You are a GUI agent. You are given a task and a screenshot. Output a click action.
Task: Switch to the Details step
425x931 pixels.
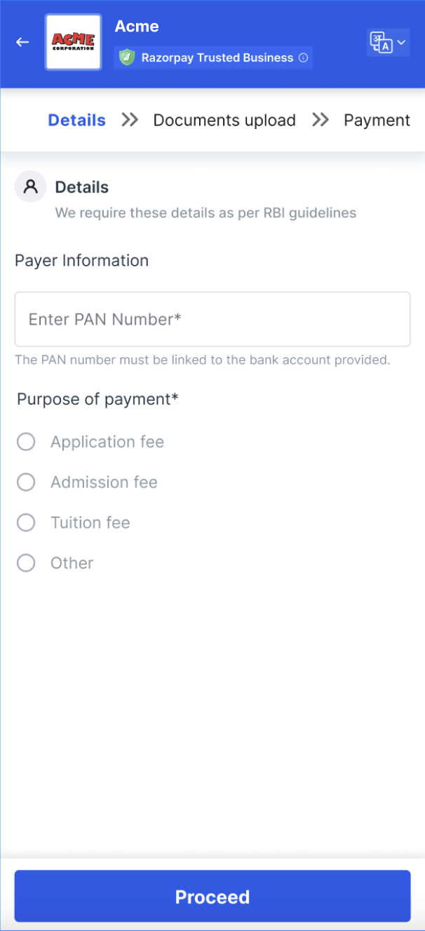76,120
